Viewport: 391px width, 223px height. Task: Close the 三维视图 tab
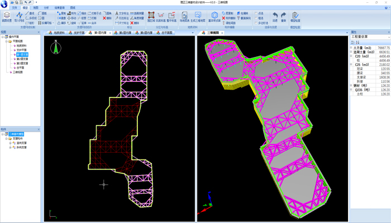(222, 33)
